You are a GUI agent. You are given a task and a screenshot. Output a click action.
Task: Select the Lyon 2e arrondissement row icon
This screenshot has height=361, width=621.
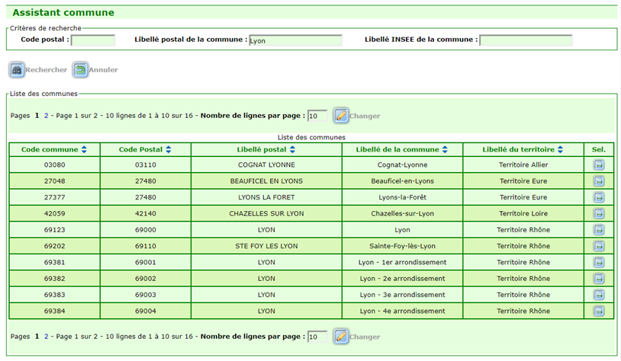[x=599, y=278]
